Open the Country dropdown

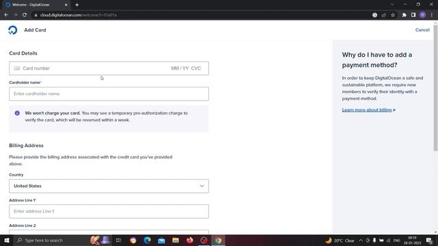pyautogui.click(x=109, y=186)
